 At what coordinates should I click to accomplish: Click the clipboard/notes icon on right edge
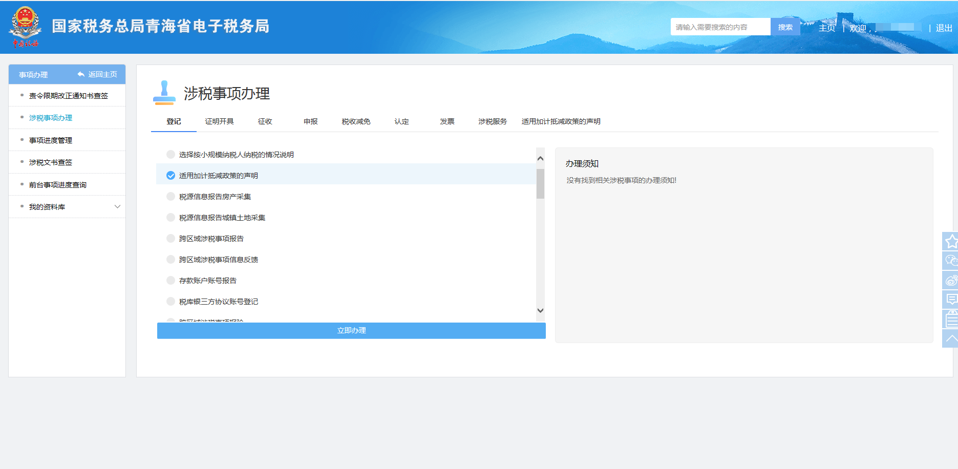click(951, 319)
